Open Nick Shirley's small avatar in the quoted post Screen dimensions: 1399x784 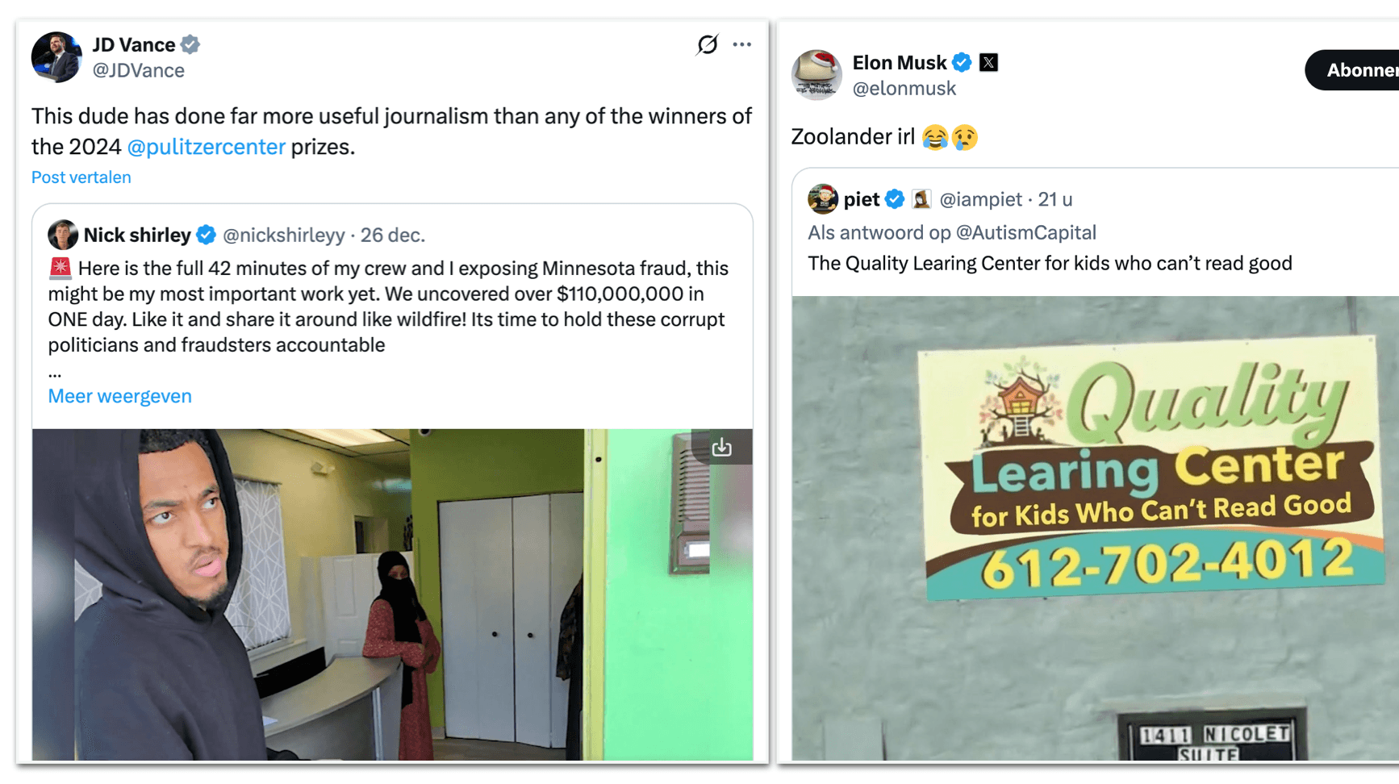pos(63,235)
